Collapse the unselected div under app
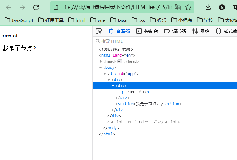The height and width of the screenshot is (160, 237). [x=109, y=79]
